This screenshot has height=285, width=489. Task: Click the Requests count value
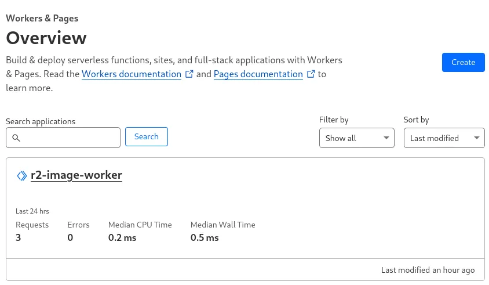click(x=19, y=237)
